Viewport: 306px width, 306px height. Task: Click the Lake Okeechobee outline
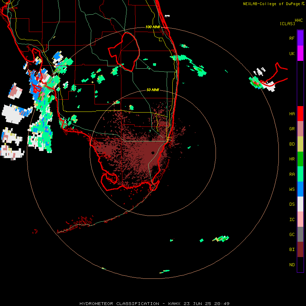point(124,52)
